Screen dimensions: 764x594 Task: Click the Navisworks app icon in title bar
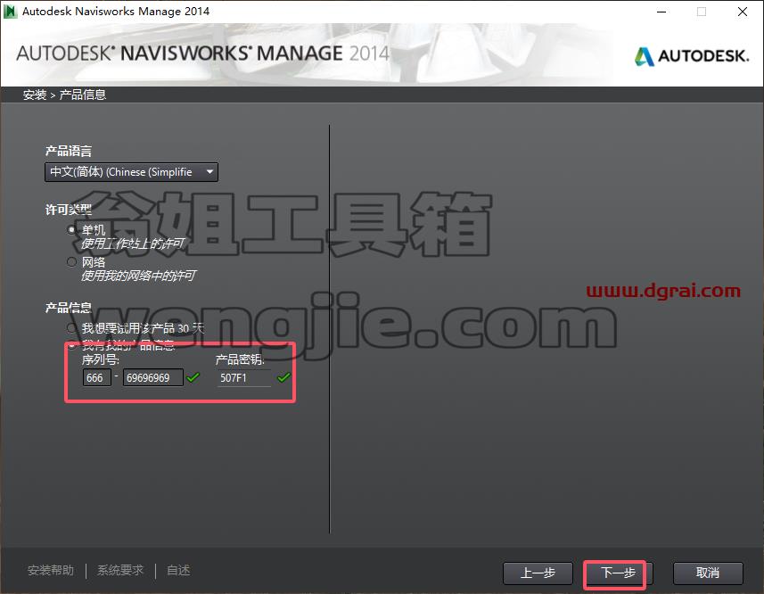click(x=10, y=12)
